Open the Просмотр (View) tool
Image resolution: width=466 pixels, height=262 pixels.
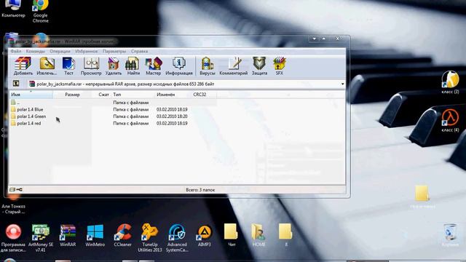click(x=91, y=65)
